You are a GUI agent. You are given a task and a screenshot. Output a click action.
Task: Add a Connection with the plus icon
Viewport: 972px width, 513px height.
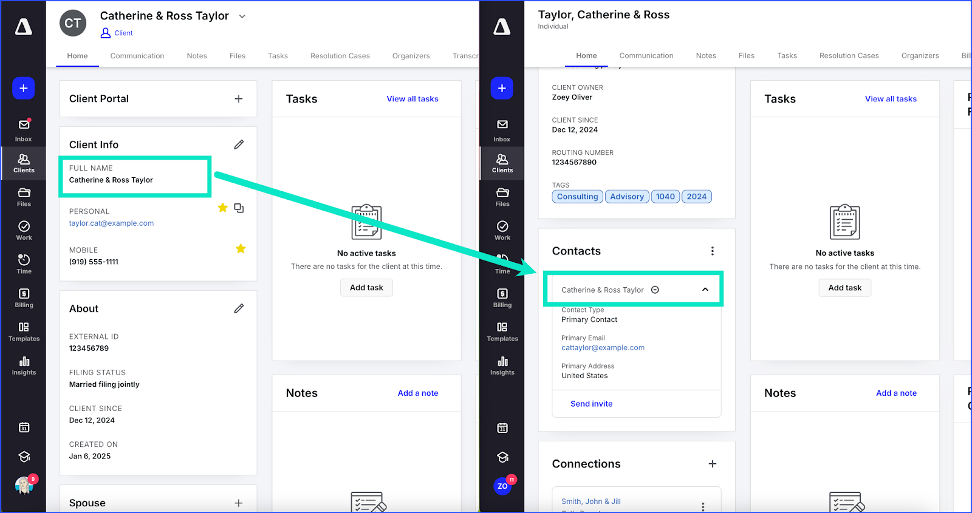tap(712, 464)
